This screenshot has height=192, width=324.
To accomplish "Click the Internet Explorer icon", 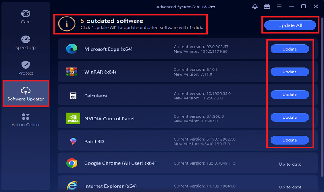I will (x=72, y=186).
